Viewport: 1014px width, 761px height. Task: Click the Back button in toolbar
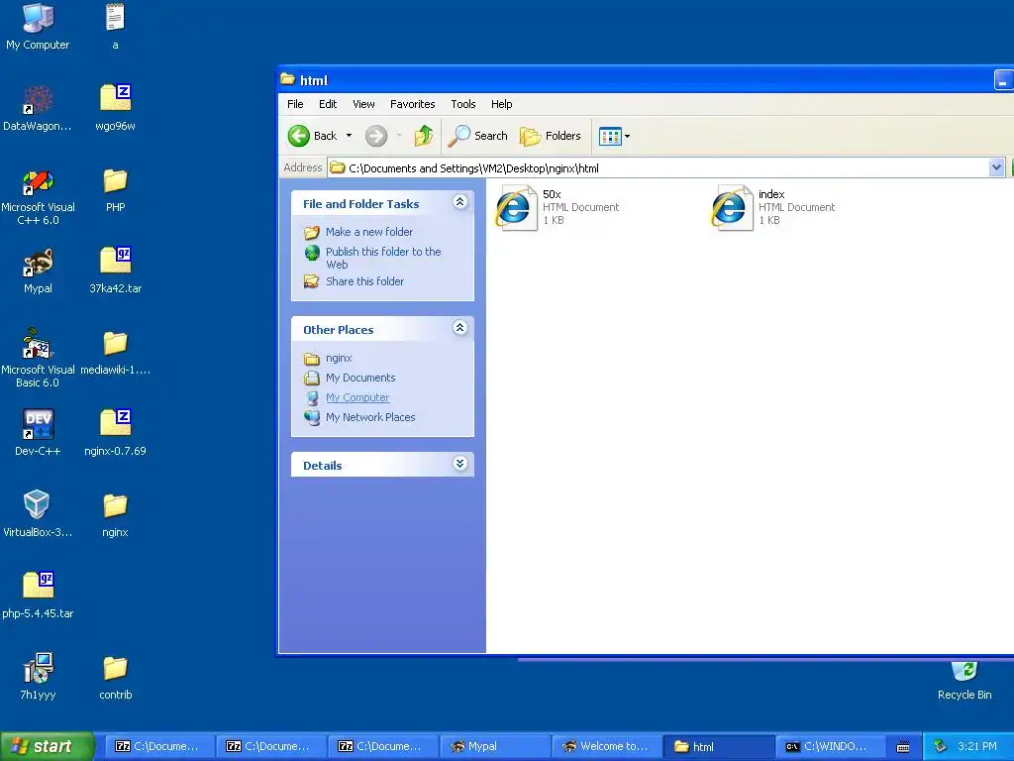point(313,136)
